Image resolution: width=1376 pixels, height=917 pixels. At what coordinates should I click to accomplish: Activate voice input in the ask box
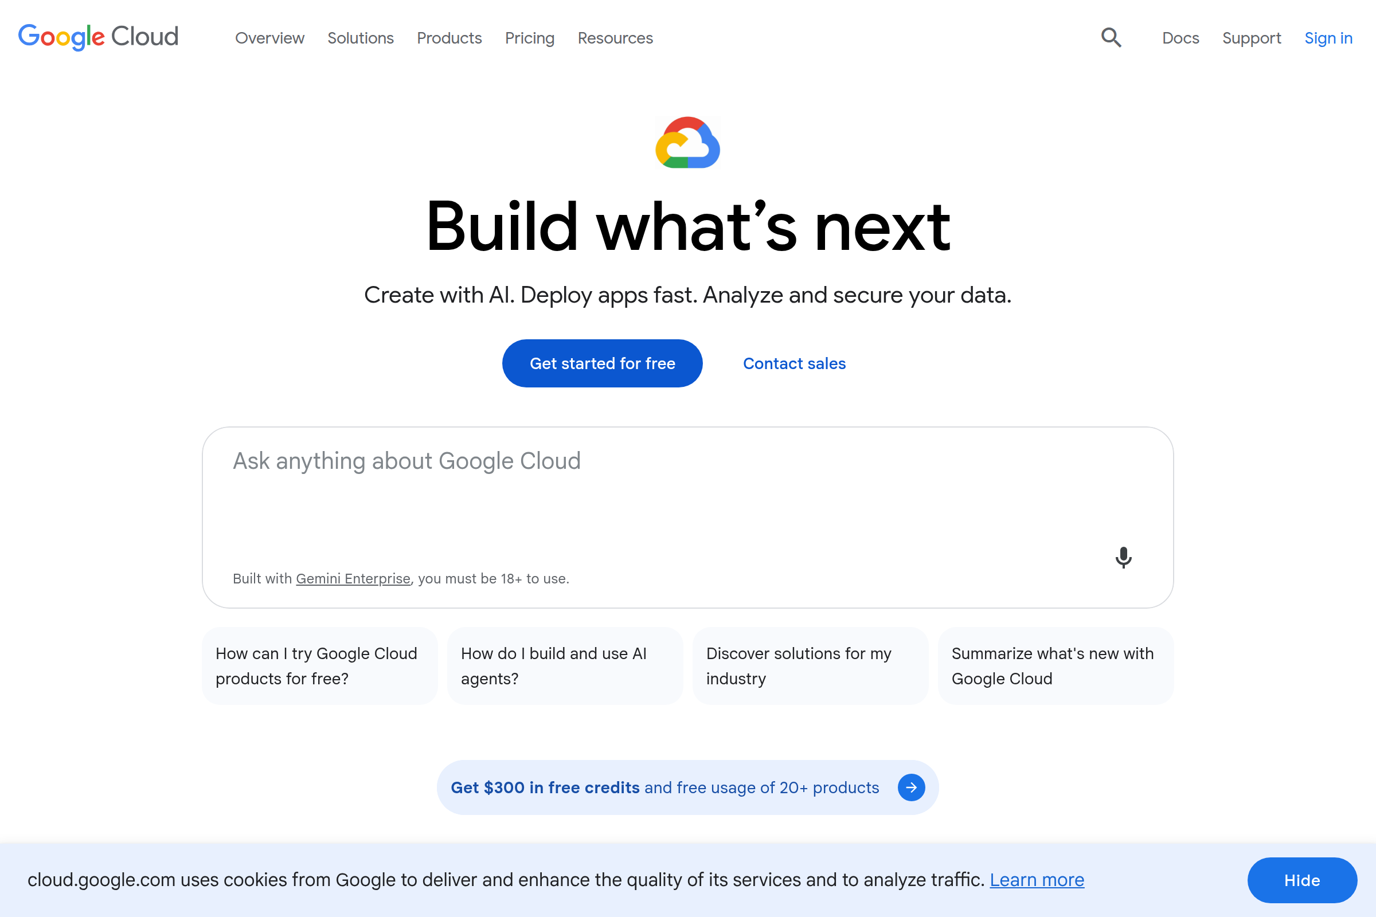(1123, 558)
